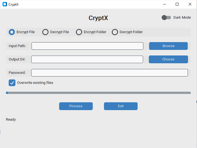197x148 pixels.
Task: Minimize the CryptX window
Action: click(164, 4)
